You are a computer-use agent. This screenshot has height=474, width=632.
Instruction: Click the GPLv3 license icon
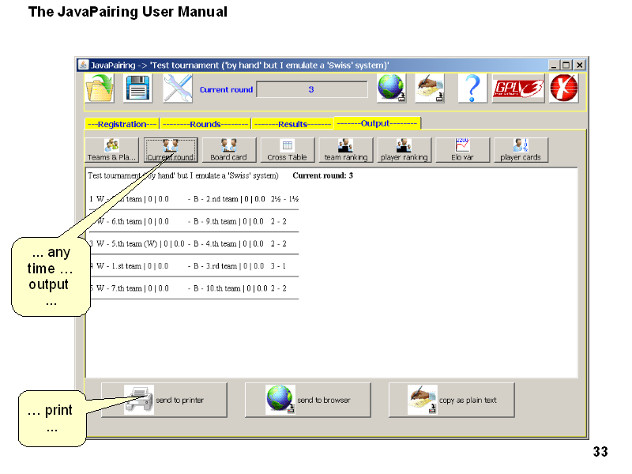pos(517,88)
